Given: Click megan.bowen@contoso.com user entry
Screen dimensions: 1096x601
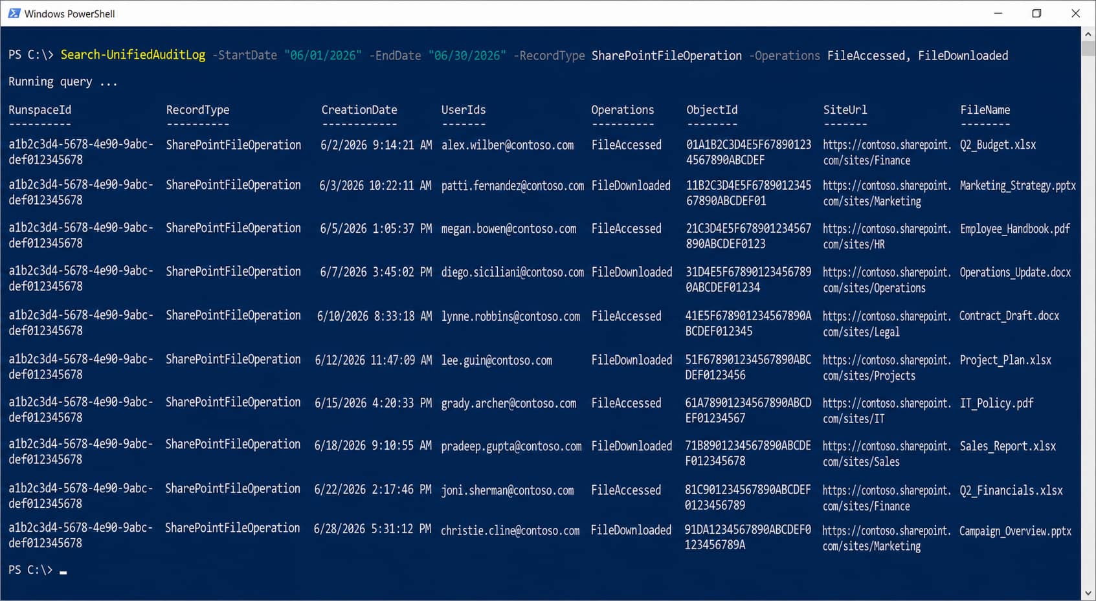Looking at the screenshot, I should (x=509, y=229).
